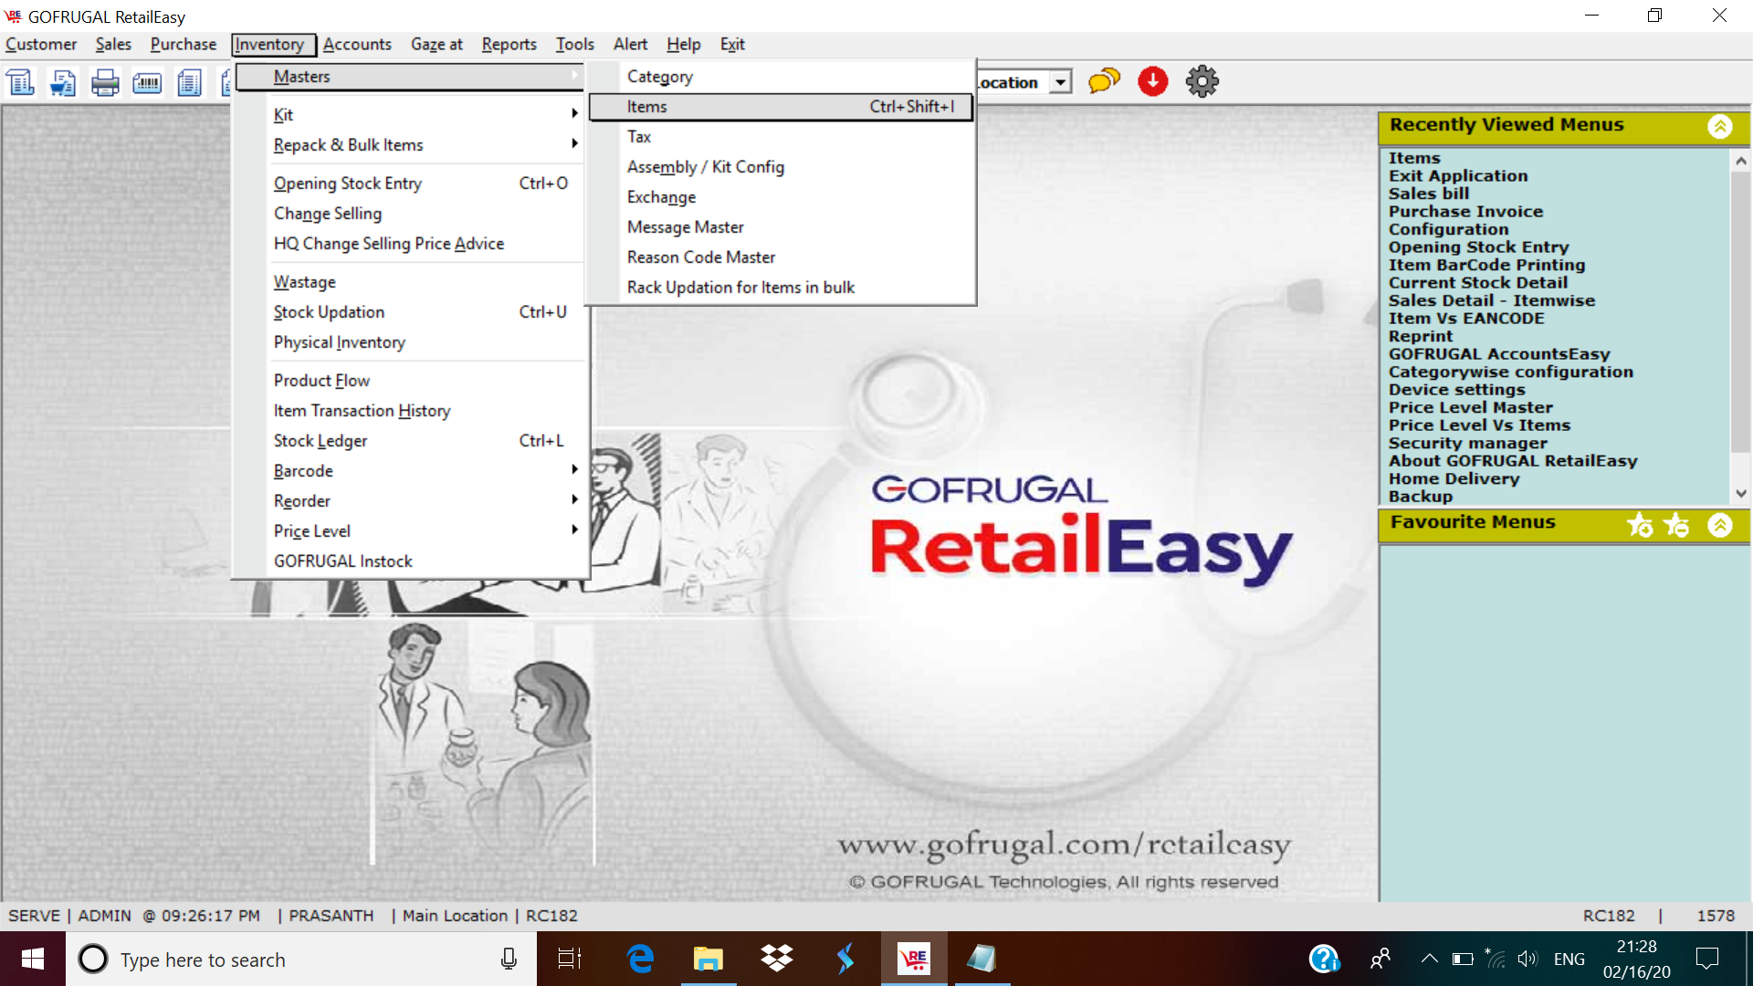This screenshot has height=986, width=1753.
Task: Click the printer toolbar icon
Action: click(105, 83)
